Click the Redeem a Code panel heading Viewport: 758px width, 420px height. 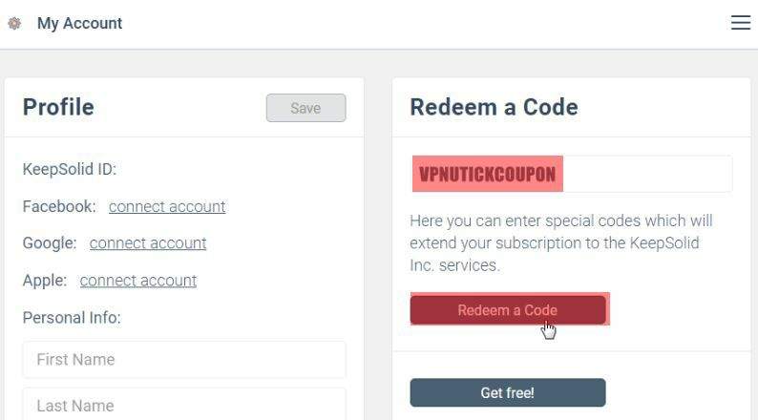pyautogui.click(x=494, y=107)
